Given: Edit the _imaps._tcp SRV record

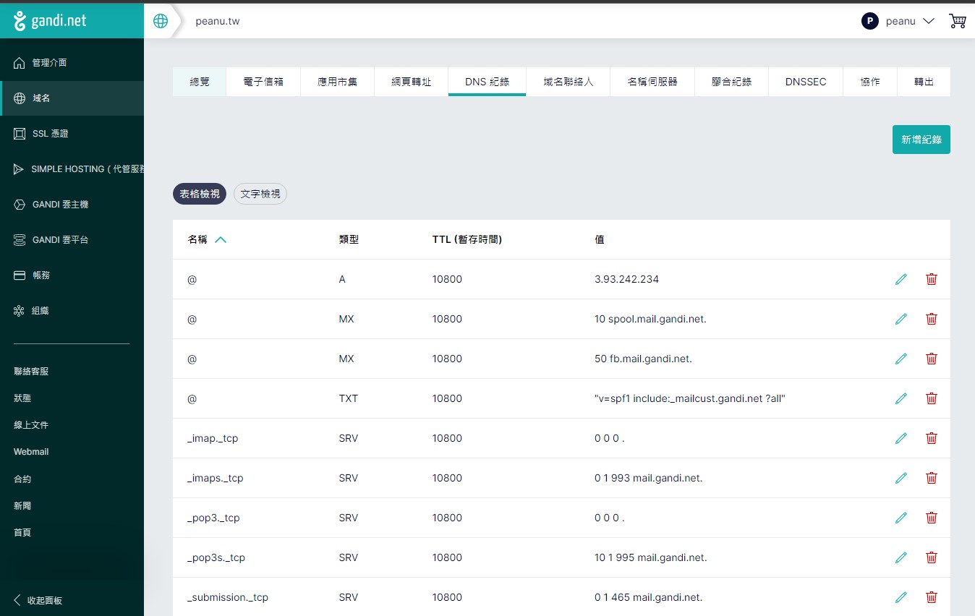Looking at the screenshot, I should click(901, 478).
